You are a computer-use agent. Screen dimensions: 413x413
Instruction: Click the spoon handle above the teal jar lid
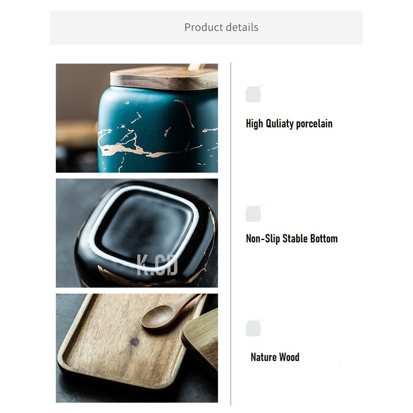[x=196, y=67]
